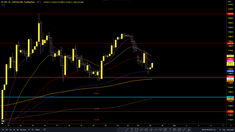The width and height of the screenshot is (235, 132).
Task: Open price scale settings gear
Action: coord(231,125)
